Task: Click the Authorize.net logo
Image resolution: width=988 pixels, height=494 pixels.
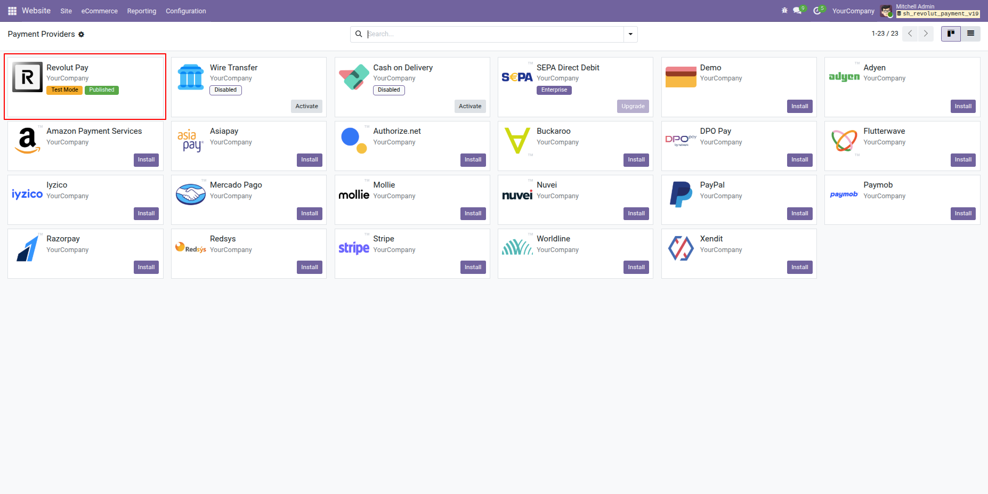Action: pyautogui.click(x=354, y=141)
